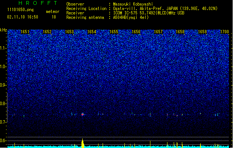Image resolution: width=233 pixels, height=148 pixels.
Task: Click the 1.0 frequency axis label
Action: click(3, 67)
